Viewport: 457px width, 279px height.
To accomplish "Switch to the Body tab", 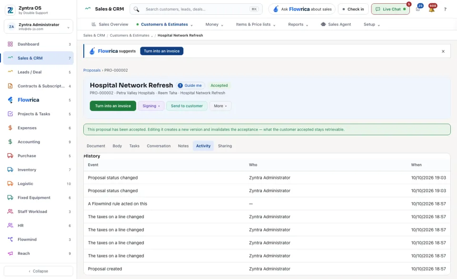I will pos(117,146).
